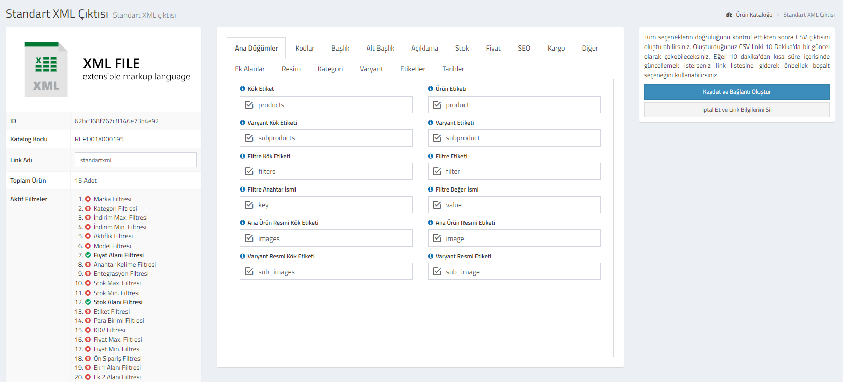Click info icon next to Varyant Resmi Etiketi
The height and width of the screenshot is (382, 843).
(431, 256)
